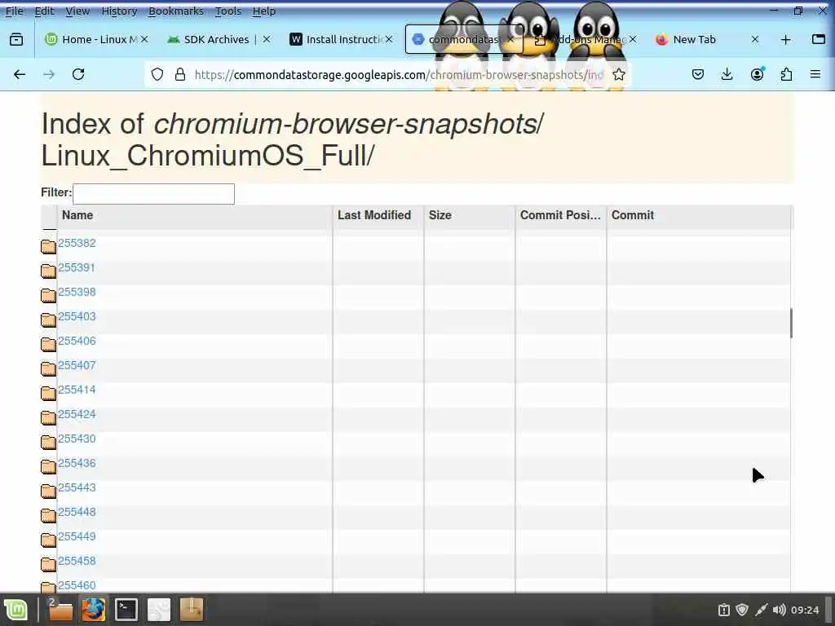The width and height of the screenshot is (835, 626).
Task: Sort by Size column header
Action: click(470, 215)
